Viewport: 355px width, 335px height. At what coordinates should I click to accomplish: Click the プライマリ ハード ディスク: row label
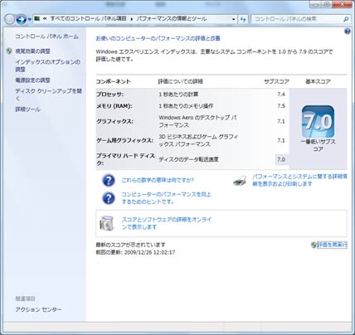(x=125, y=159)
